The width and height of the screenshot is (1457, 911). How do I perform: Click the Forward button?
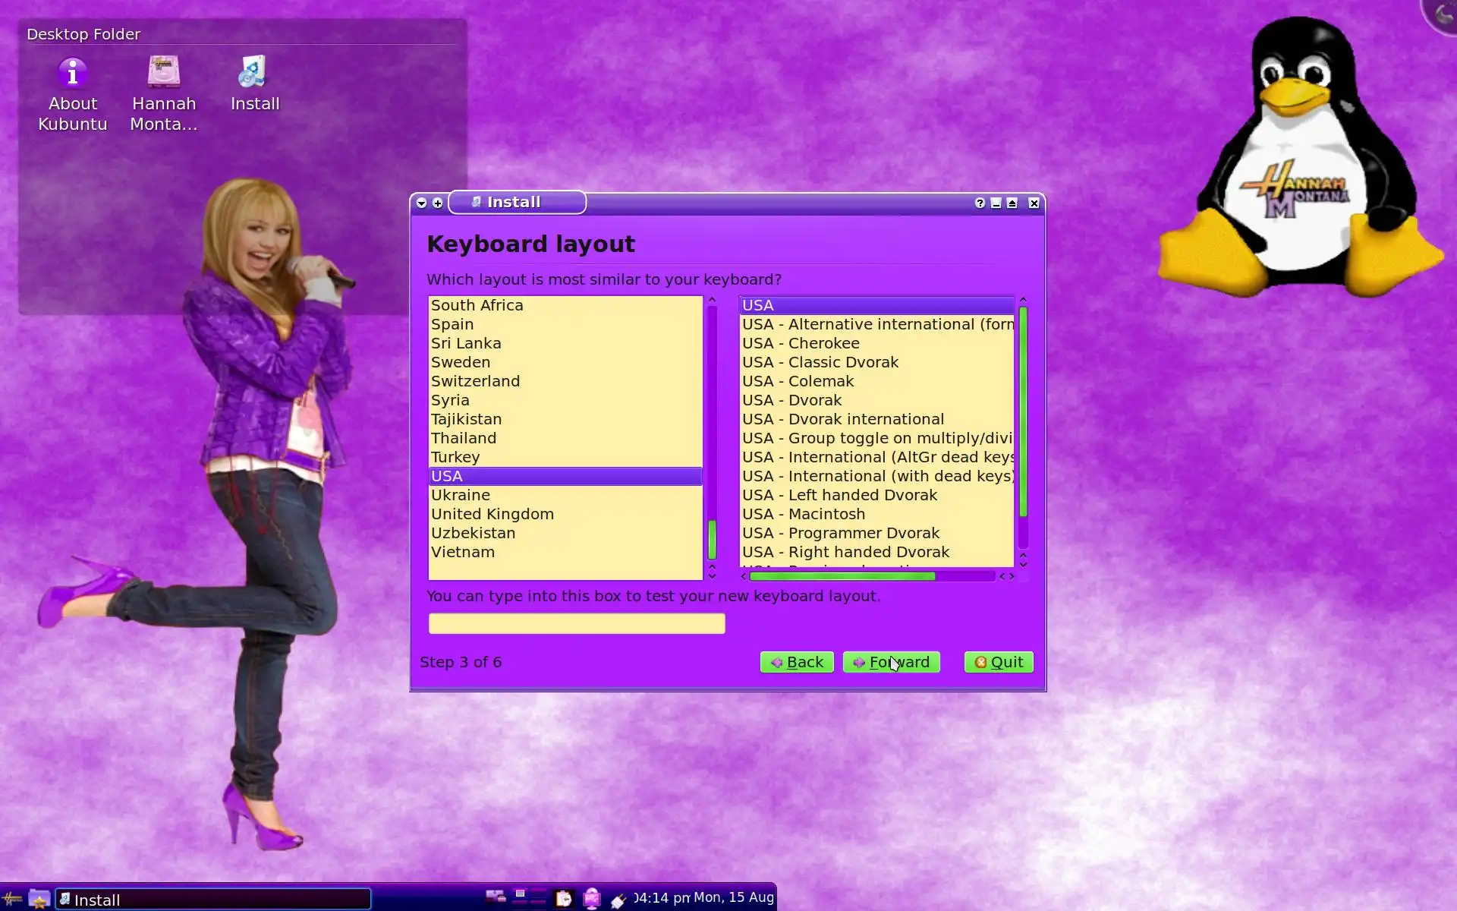[891, 662]
